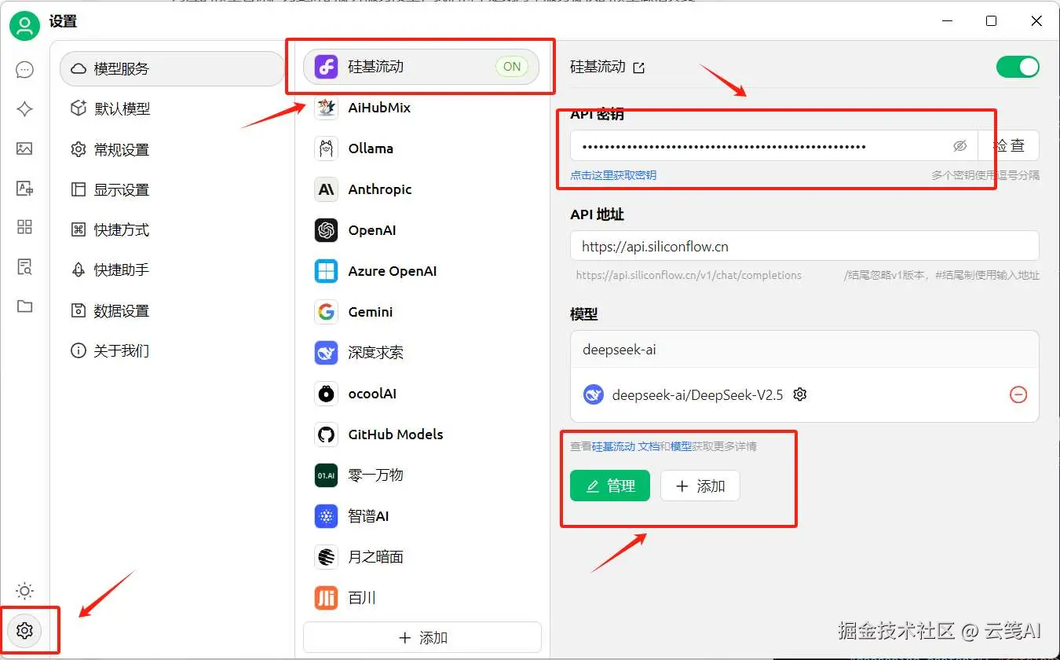Screen dimensions: 1060x660
Task: Focus the API 地址 input field
Action: point(805,246)
